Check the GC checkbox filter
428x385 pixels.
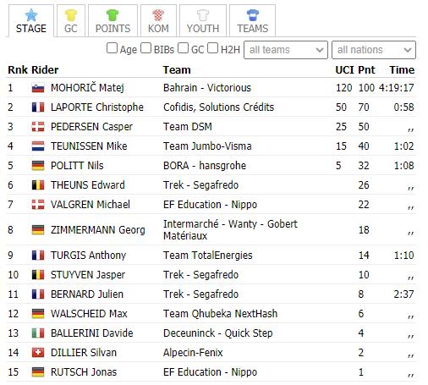183,48
